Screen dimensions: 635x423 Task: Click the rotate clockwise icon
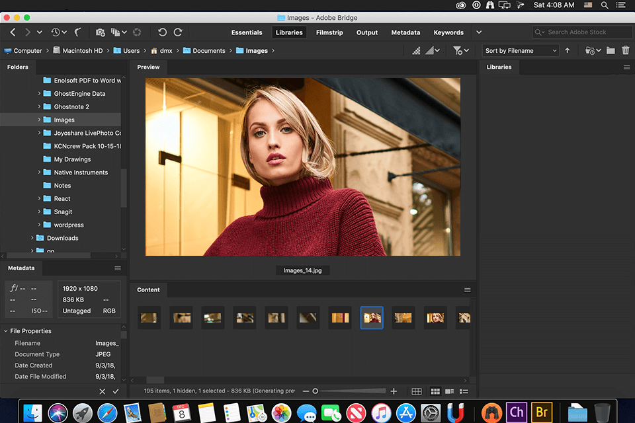tap(177, 32)
